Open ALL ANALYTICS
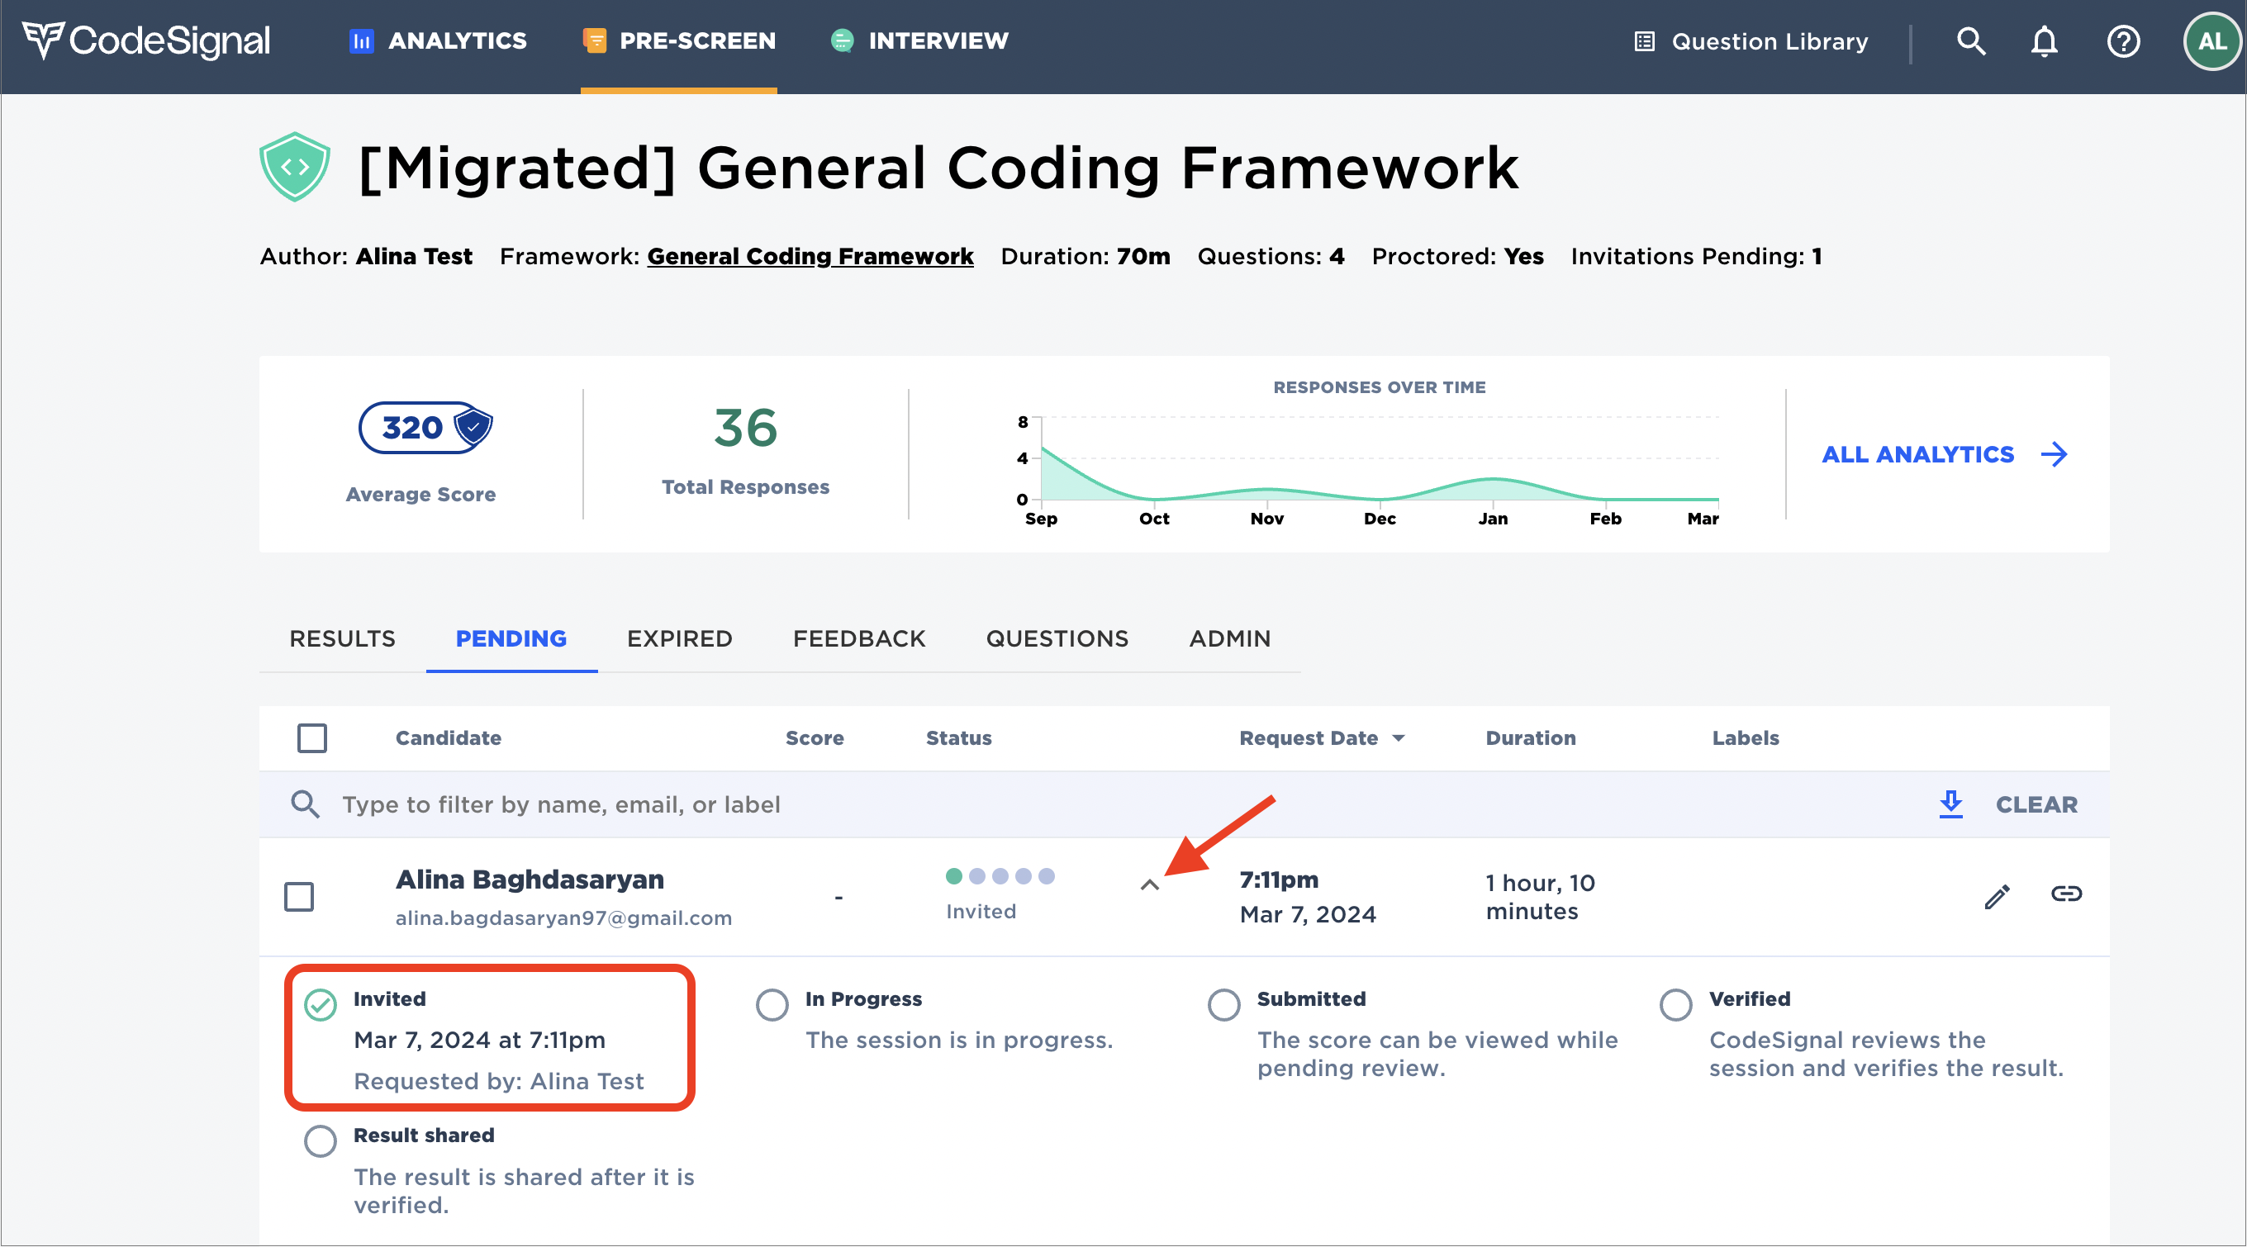2247x1247 pixels. (x=1919, y=453)
